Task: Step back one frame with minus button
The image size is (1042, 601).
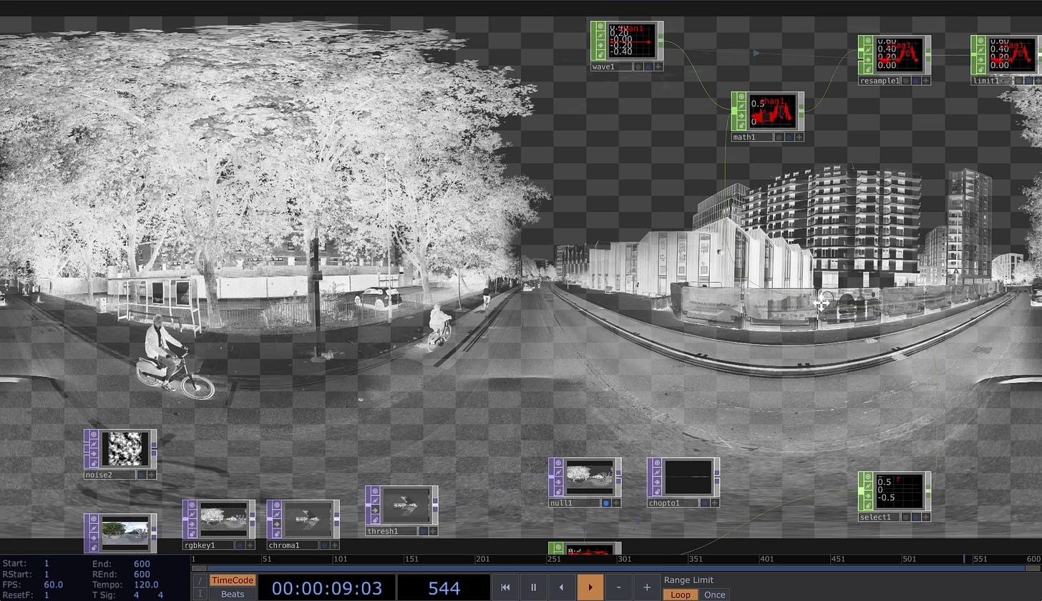Action: 618,587
